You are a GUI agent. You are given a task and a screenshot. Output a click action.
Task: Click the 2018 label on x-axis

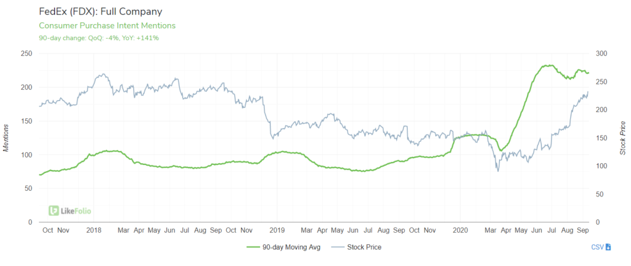(x=94, y=230)
